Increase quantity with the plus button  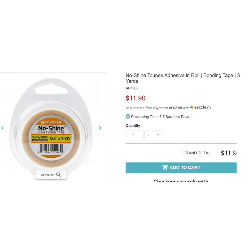point(158,135)
